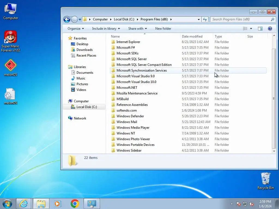
Task: Show the preview pane
Action: (260, 29)
